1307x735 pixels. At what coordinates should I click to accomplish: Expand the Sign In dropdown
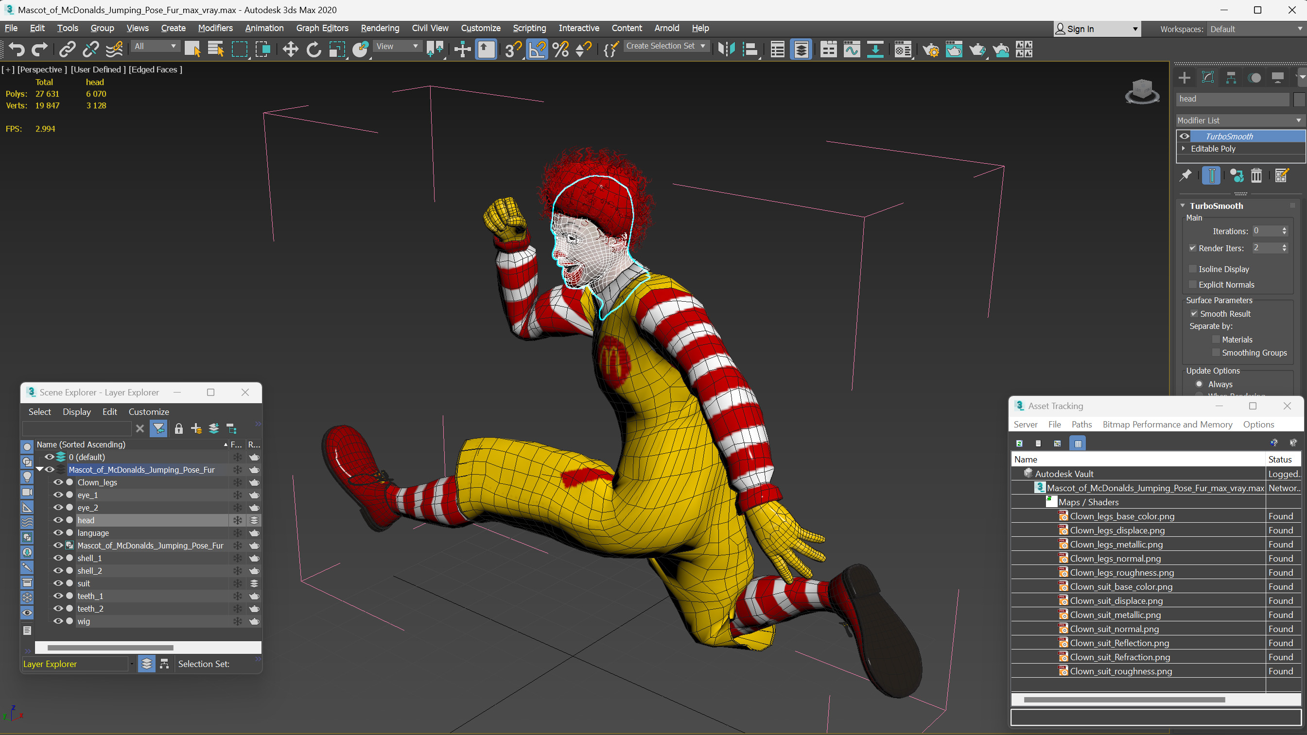click(1135, 29)
